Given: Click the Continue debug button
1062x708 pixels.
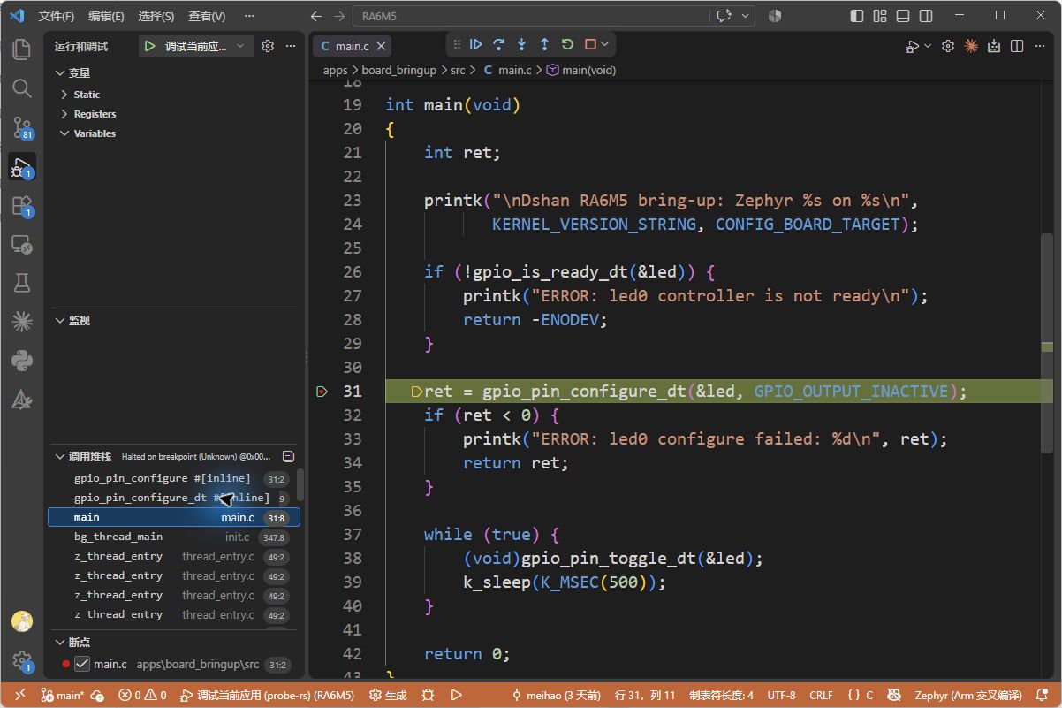Looking at the screenshot, I should (476, 44).
